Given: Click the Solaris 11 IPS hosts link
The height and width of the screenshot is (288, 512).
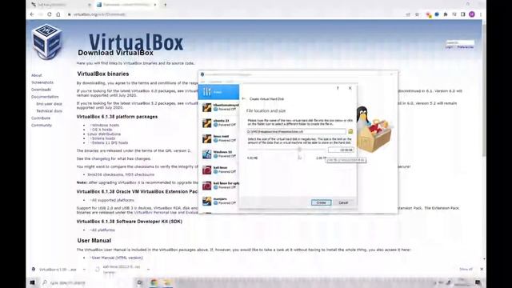Looking at the screenshot, I should 110,142.
